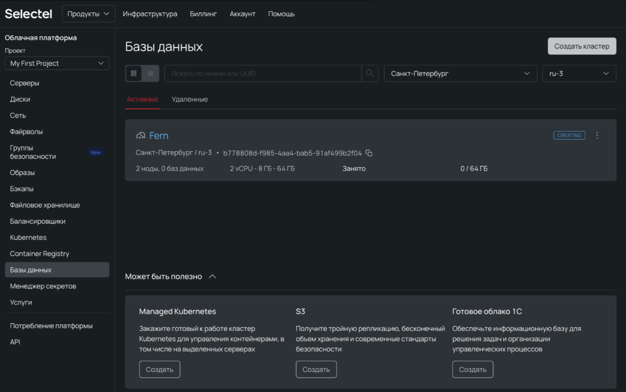This screenshot has height=392, width=626.
Task: Switch to compact list view icon
Action: [151, 74]
